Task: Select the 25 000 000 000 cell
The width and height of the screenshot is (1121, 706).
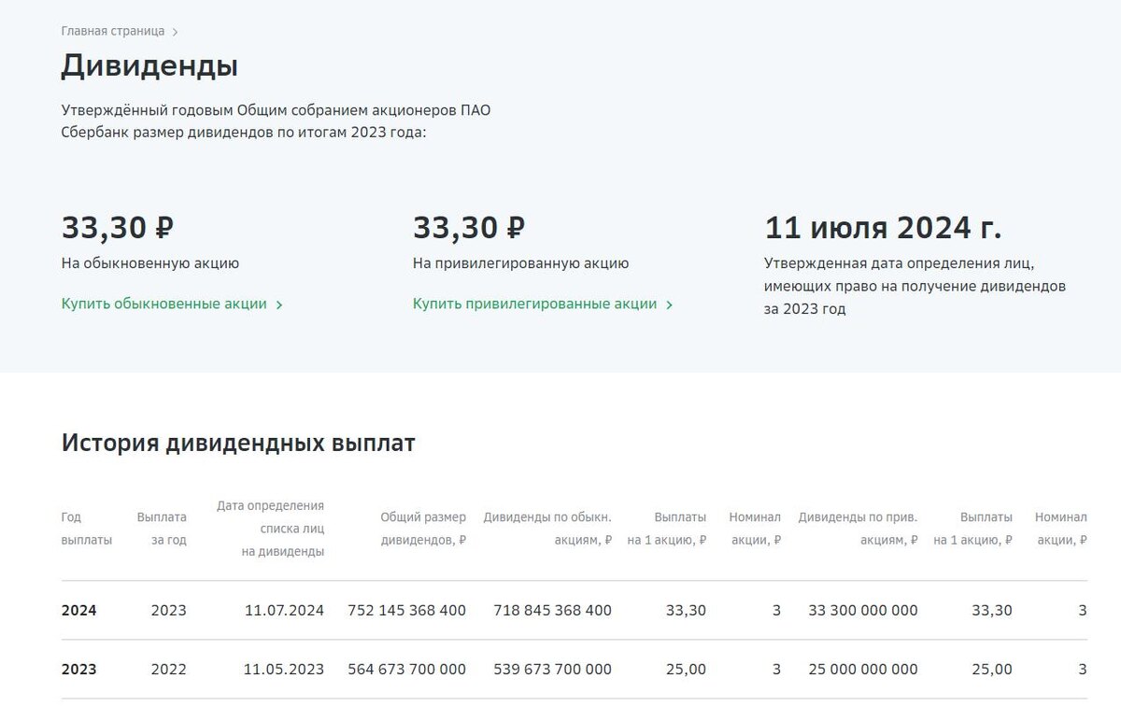Action: pos(863,670)
